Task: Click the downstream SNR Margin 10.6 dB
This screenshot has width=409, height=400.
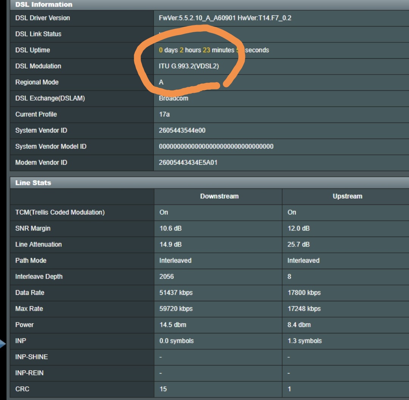Action: (x=171, y=228)
